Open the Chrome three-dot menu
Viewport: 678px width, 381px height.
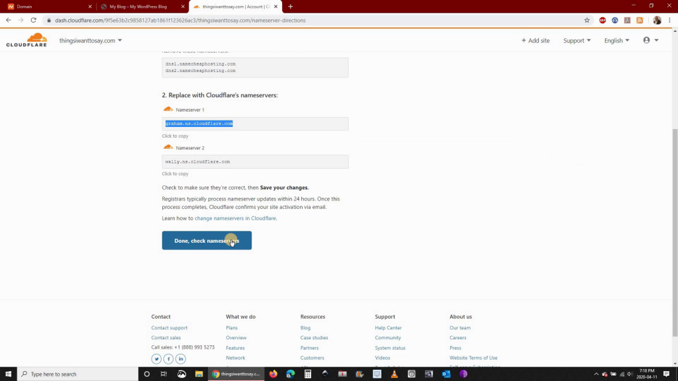click(x=669, y=21)
